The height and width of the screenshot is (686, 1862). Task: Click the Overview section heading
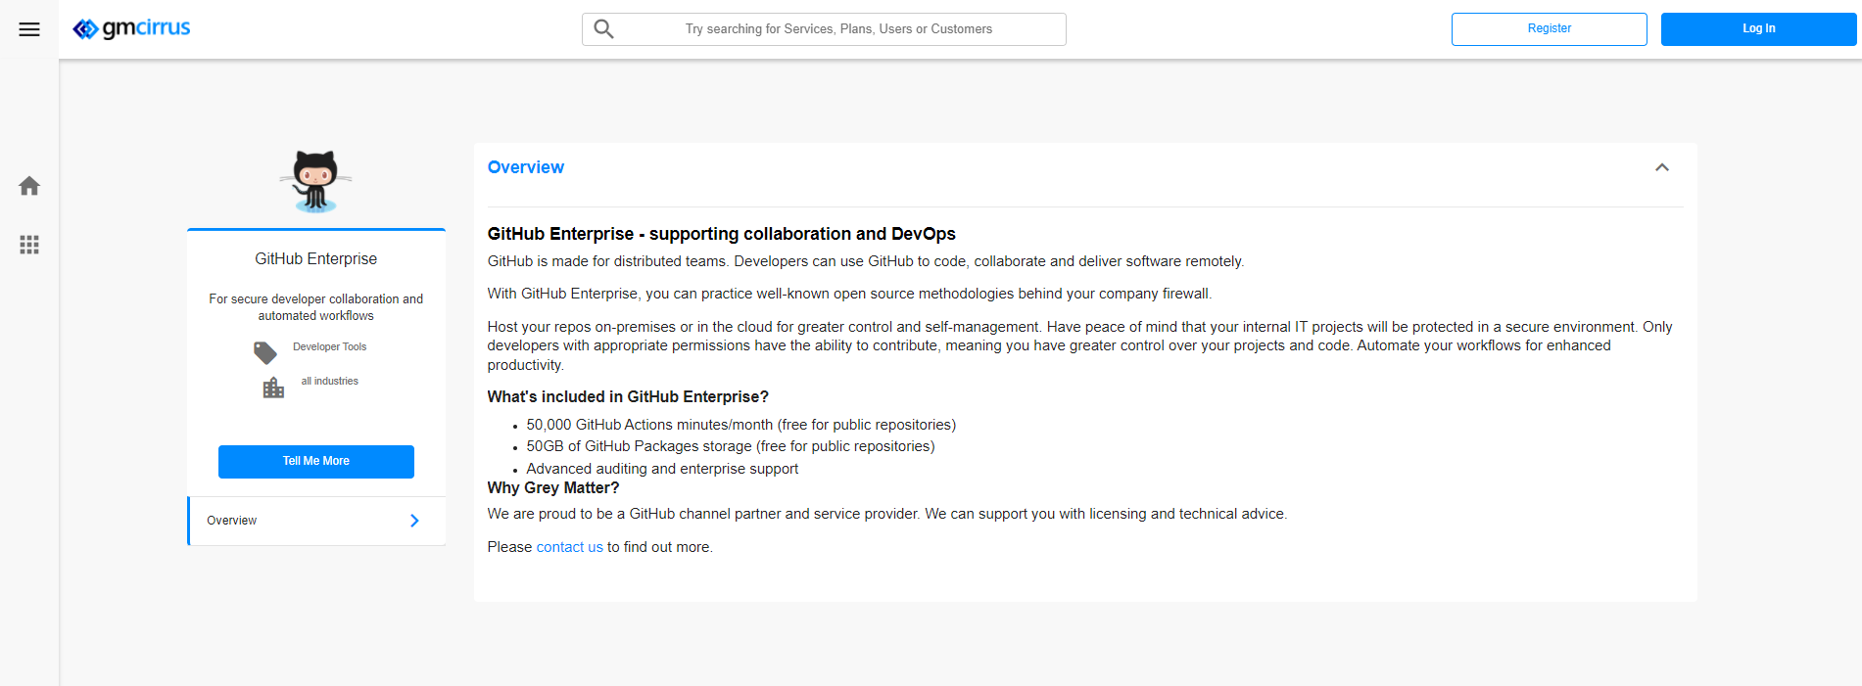(x=526, y=167)
